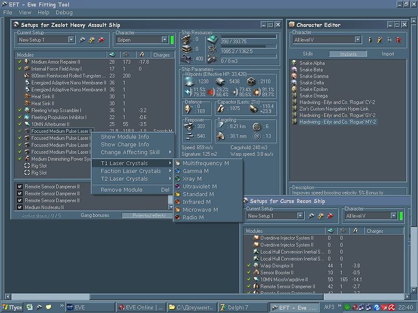The height and width of the screenshot is (313, 418).
Task: Expand the T2 Laser Crystals submenu
Action: click(133, 179)
